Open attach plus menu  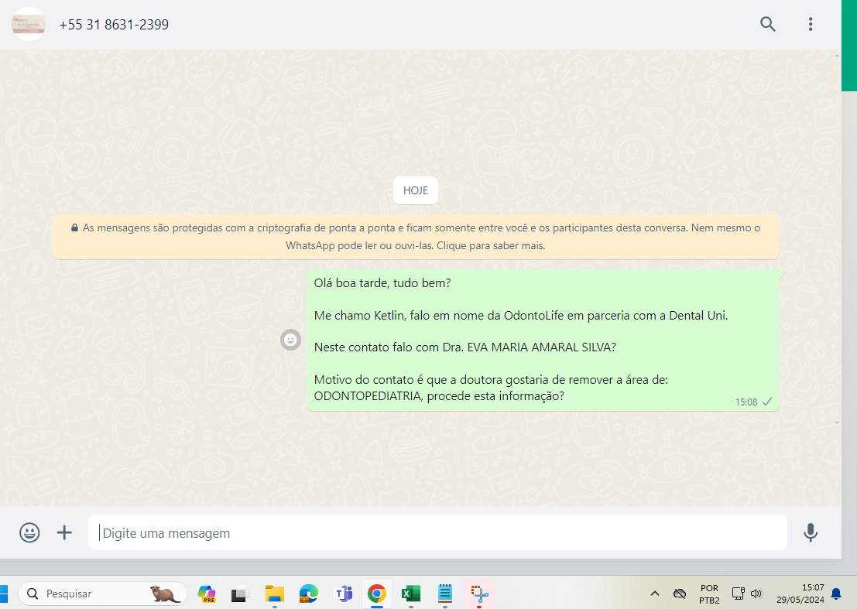64,532
